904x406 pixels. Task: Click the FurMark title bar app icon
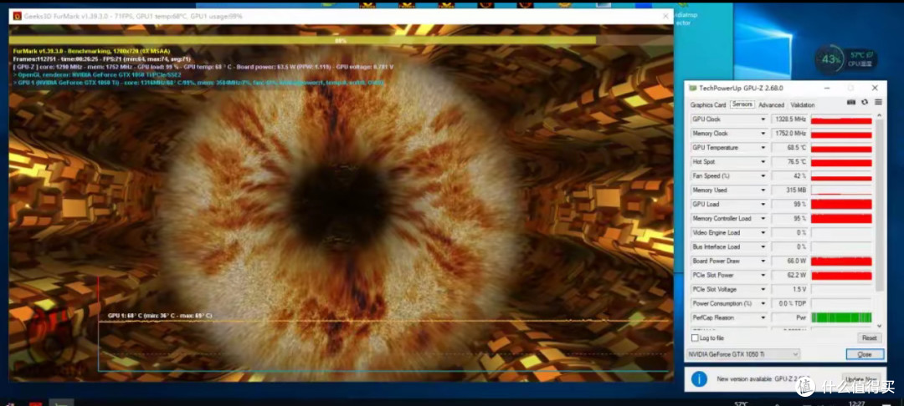[17, 16]
